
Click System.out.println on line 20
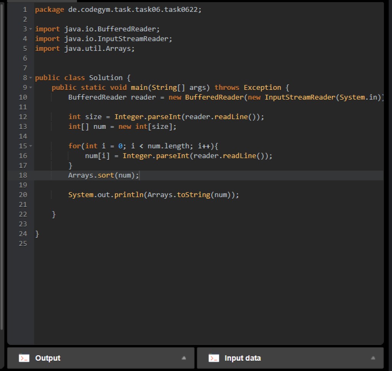(105, 195)
